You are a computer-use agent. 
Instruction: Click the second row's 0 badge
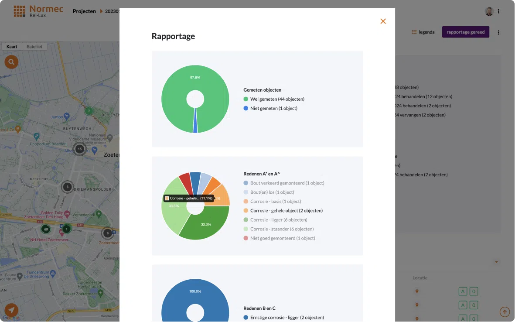click(474, 305)
